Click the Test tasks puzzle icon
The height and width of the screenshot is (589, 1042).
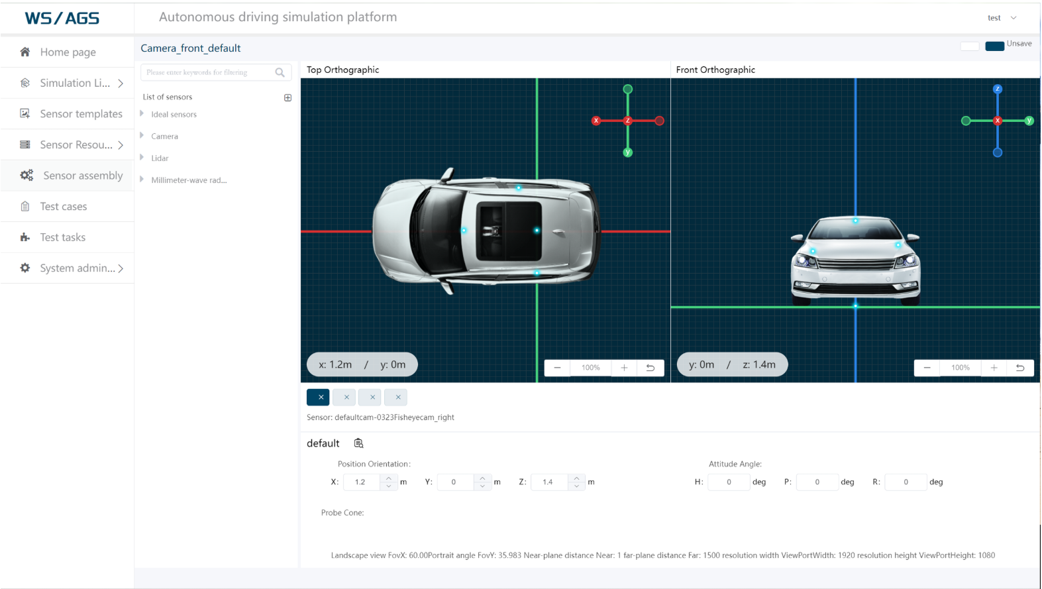pos(25,237)
